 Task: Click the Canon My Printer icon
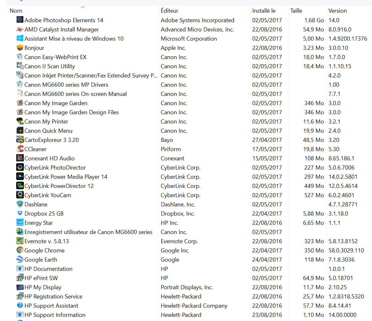[20, 121]
